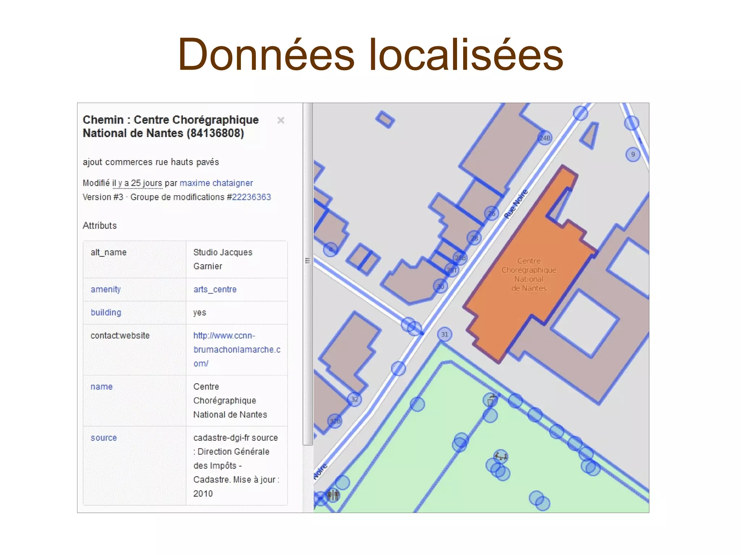This screenshot has height=555, width=741.
Task: Click the 'Attributs' section heading
Action: 100,226
